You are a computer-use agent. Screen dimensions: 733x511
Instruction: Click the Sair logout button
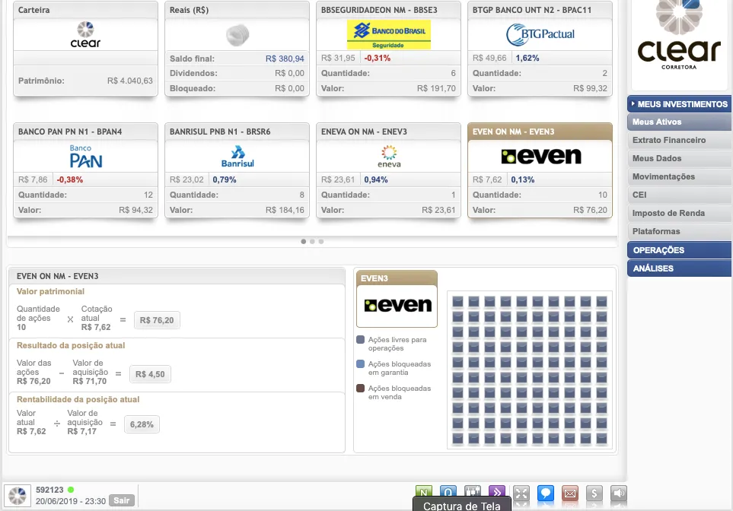tap(121, 500)
